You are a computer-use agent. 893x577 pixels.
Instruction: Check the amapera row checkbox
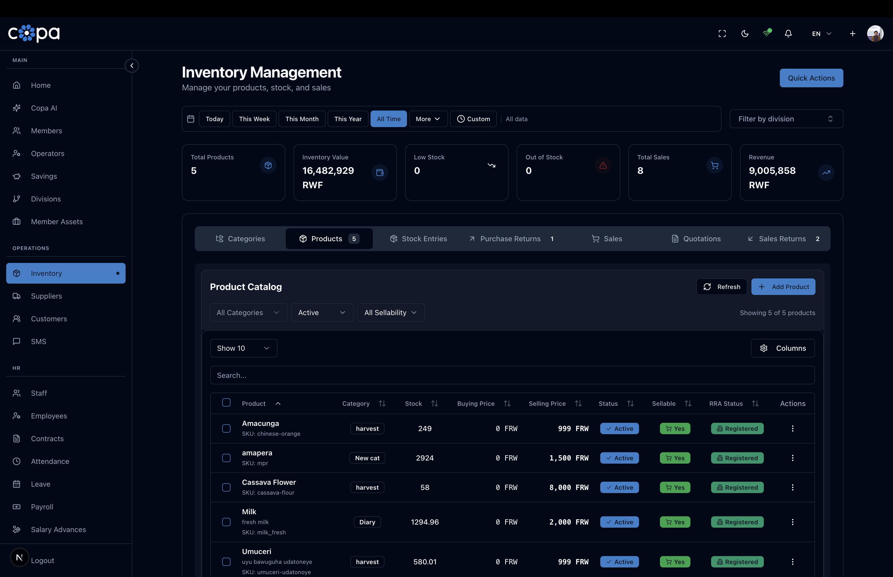click(226, 458)
